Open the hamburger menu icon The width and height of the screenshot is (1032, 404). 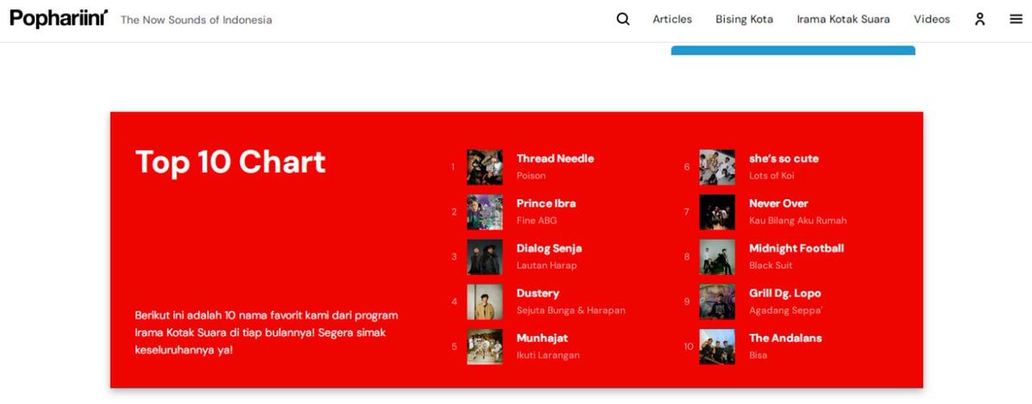[1016, 19]
